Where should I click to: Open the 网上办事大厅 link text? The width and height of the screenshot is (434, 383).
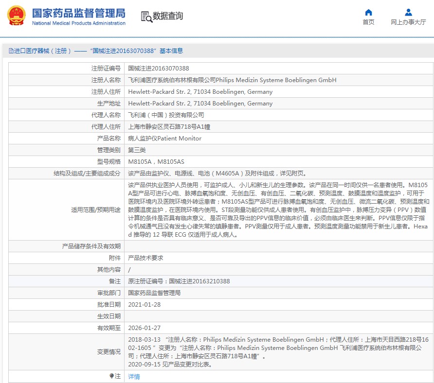point(408,22)
